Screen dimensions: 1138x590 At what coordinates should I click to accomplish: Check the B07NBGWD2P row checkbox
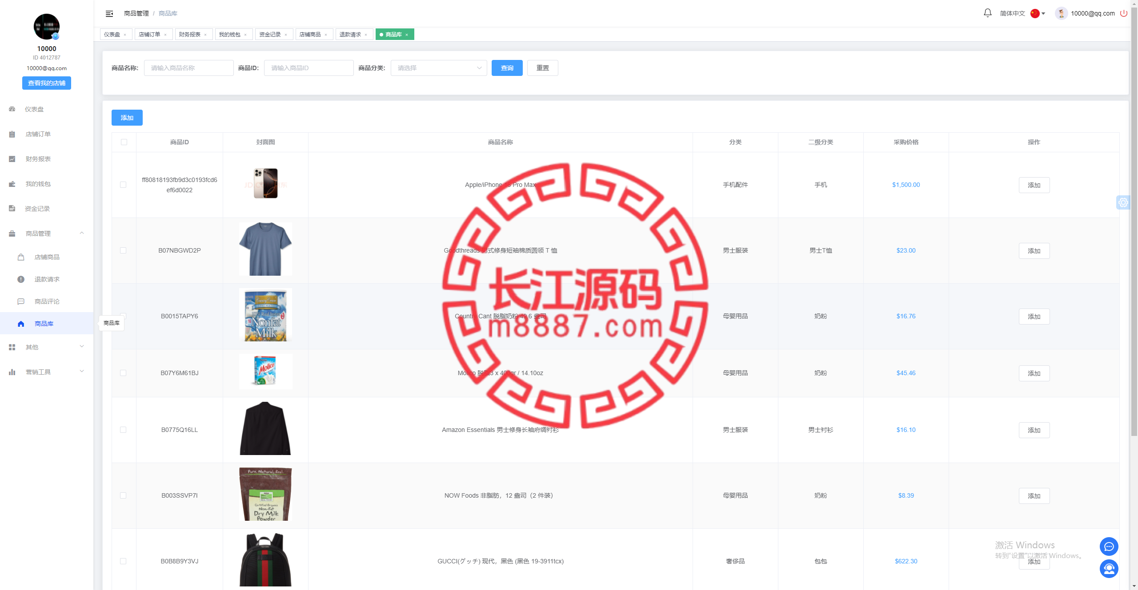(123, 250)
